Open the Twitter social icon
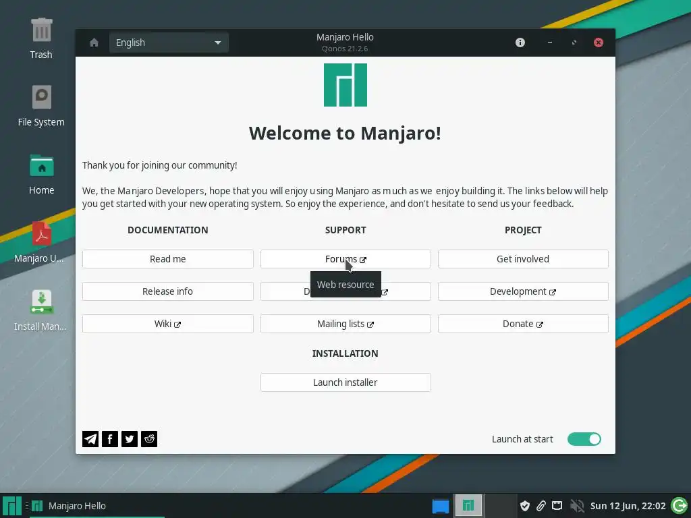Screen dimensions: 691x518 129,438
